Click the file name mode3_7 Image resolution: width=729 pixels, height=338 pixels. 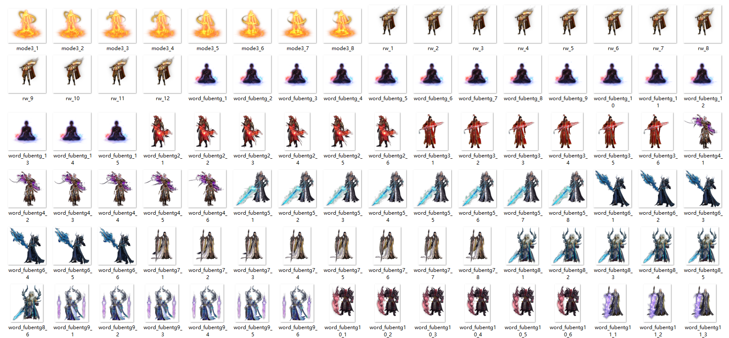tap(298, 48)
